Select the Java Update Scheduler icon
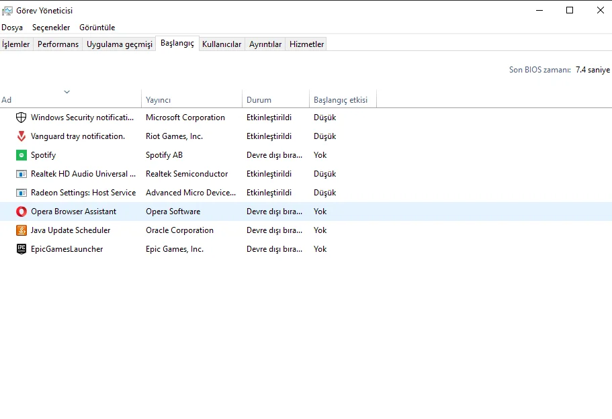This screenshot has height=419, width=612. [x=21, y=230]
